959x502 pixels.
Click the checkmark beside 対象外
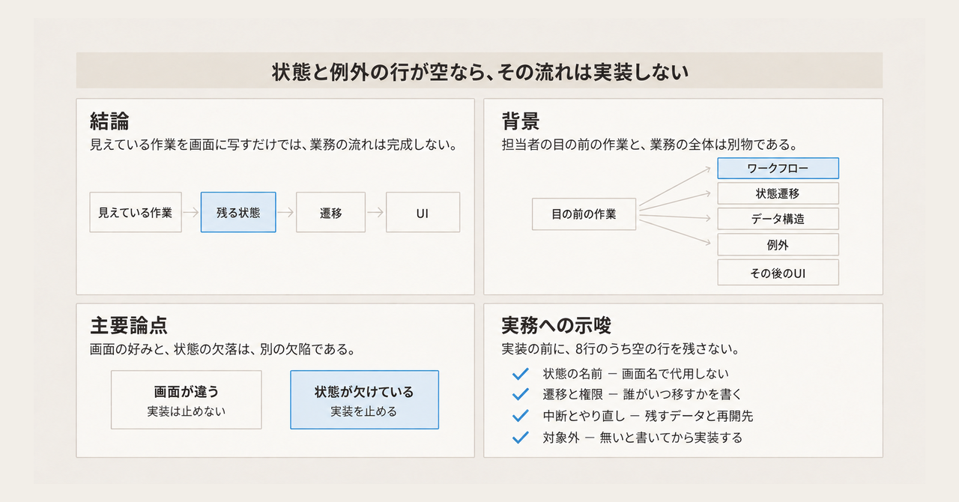[x=520, y=437]
